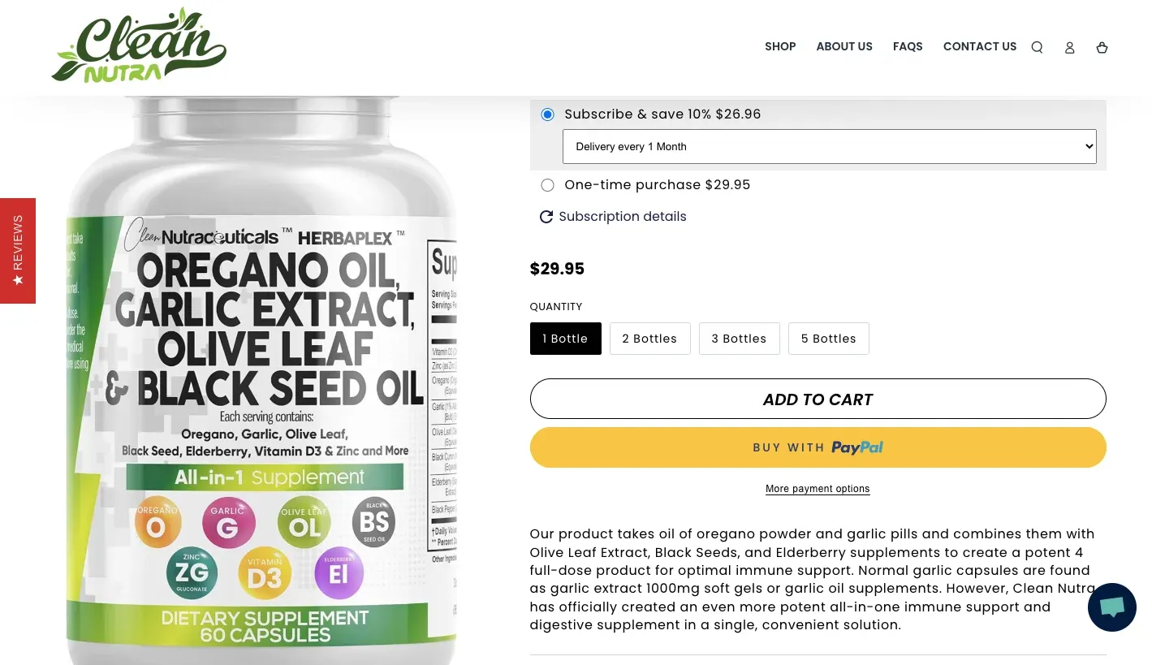Select the Subscribe & save 10% option

click(x=547, y=114)
